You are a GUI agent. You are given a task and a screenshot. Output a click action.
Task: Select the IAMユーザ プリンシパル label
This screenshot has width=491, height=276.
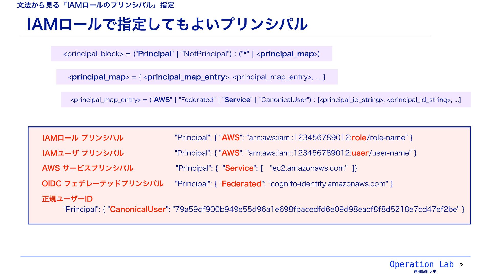tap(83, 153)
